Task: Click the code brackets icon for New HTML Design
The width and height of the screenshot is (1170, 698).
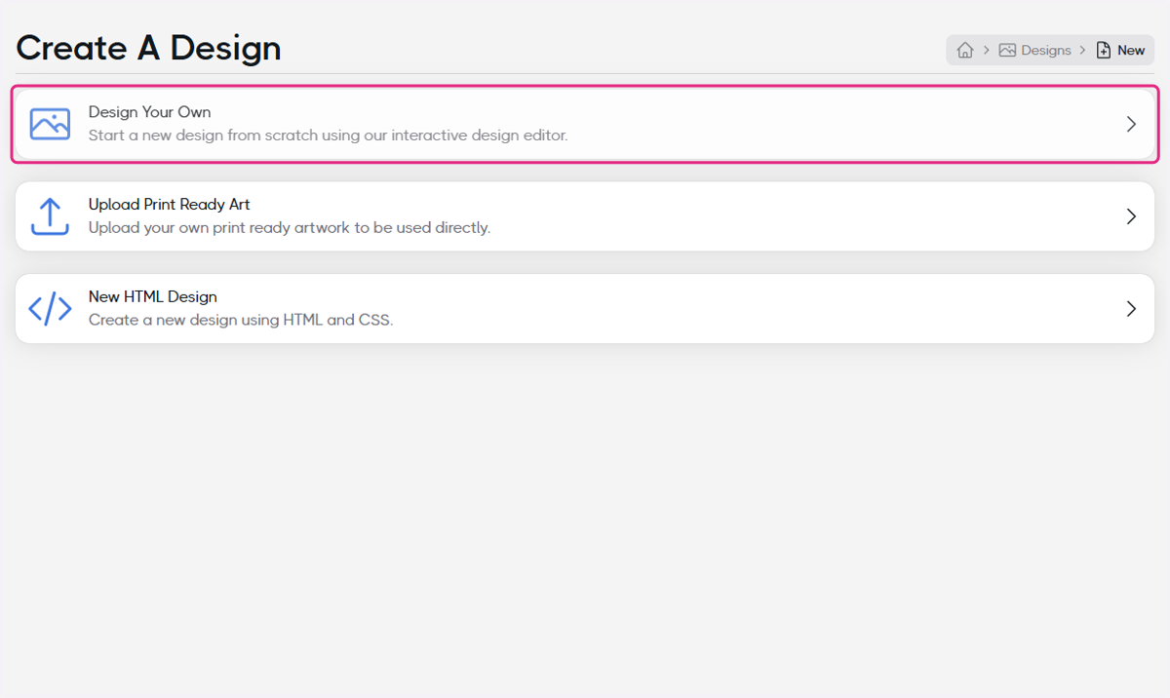Action: click(x=50, y=309)
